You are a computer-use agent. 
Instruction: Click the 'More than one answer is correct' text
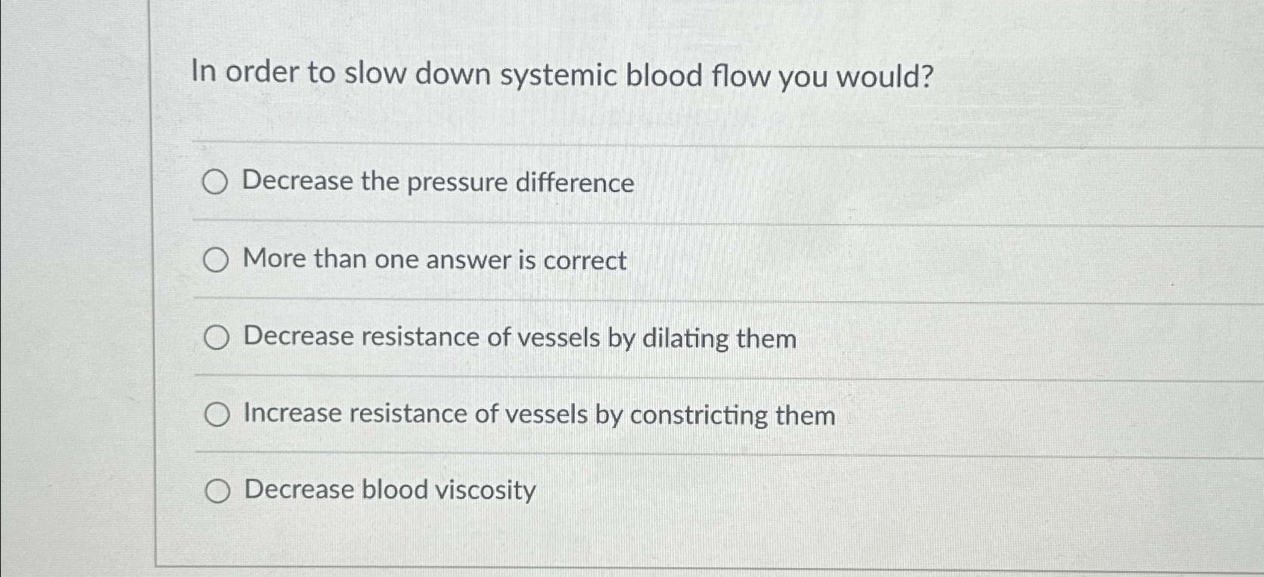(433, 260)
